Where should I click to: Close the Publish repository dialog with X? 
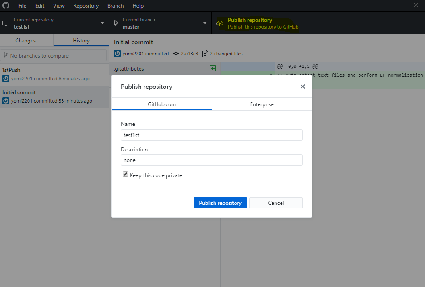[x=303, y=87]
